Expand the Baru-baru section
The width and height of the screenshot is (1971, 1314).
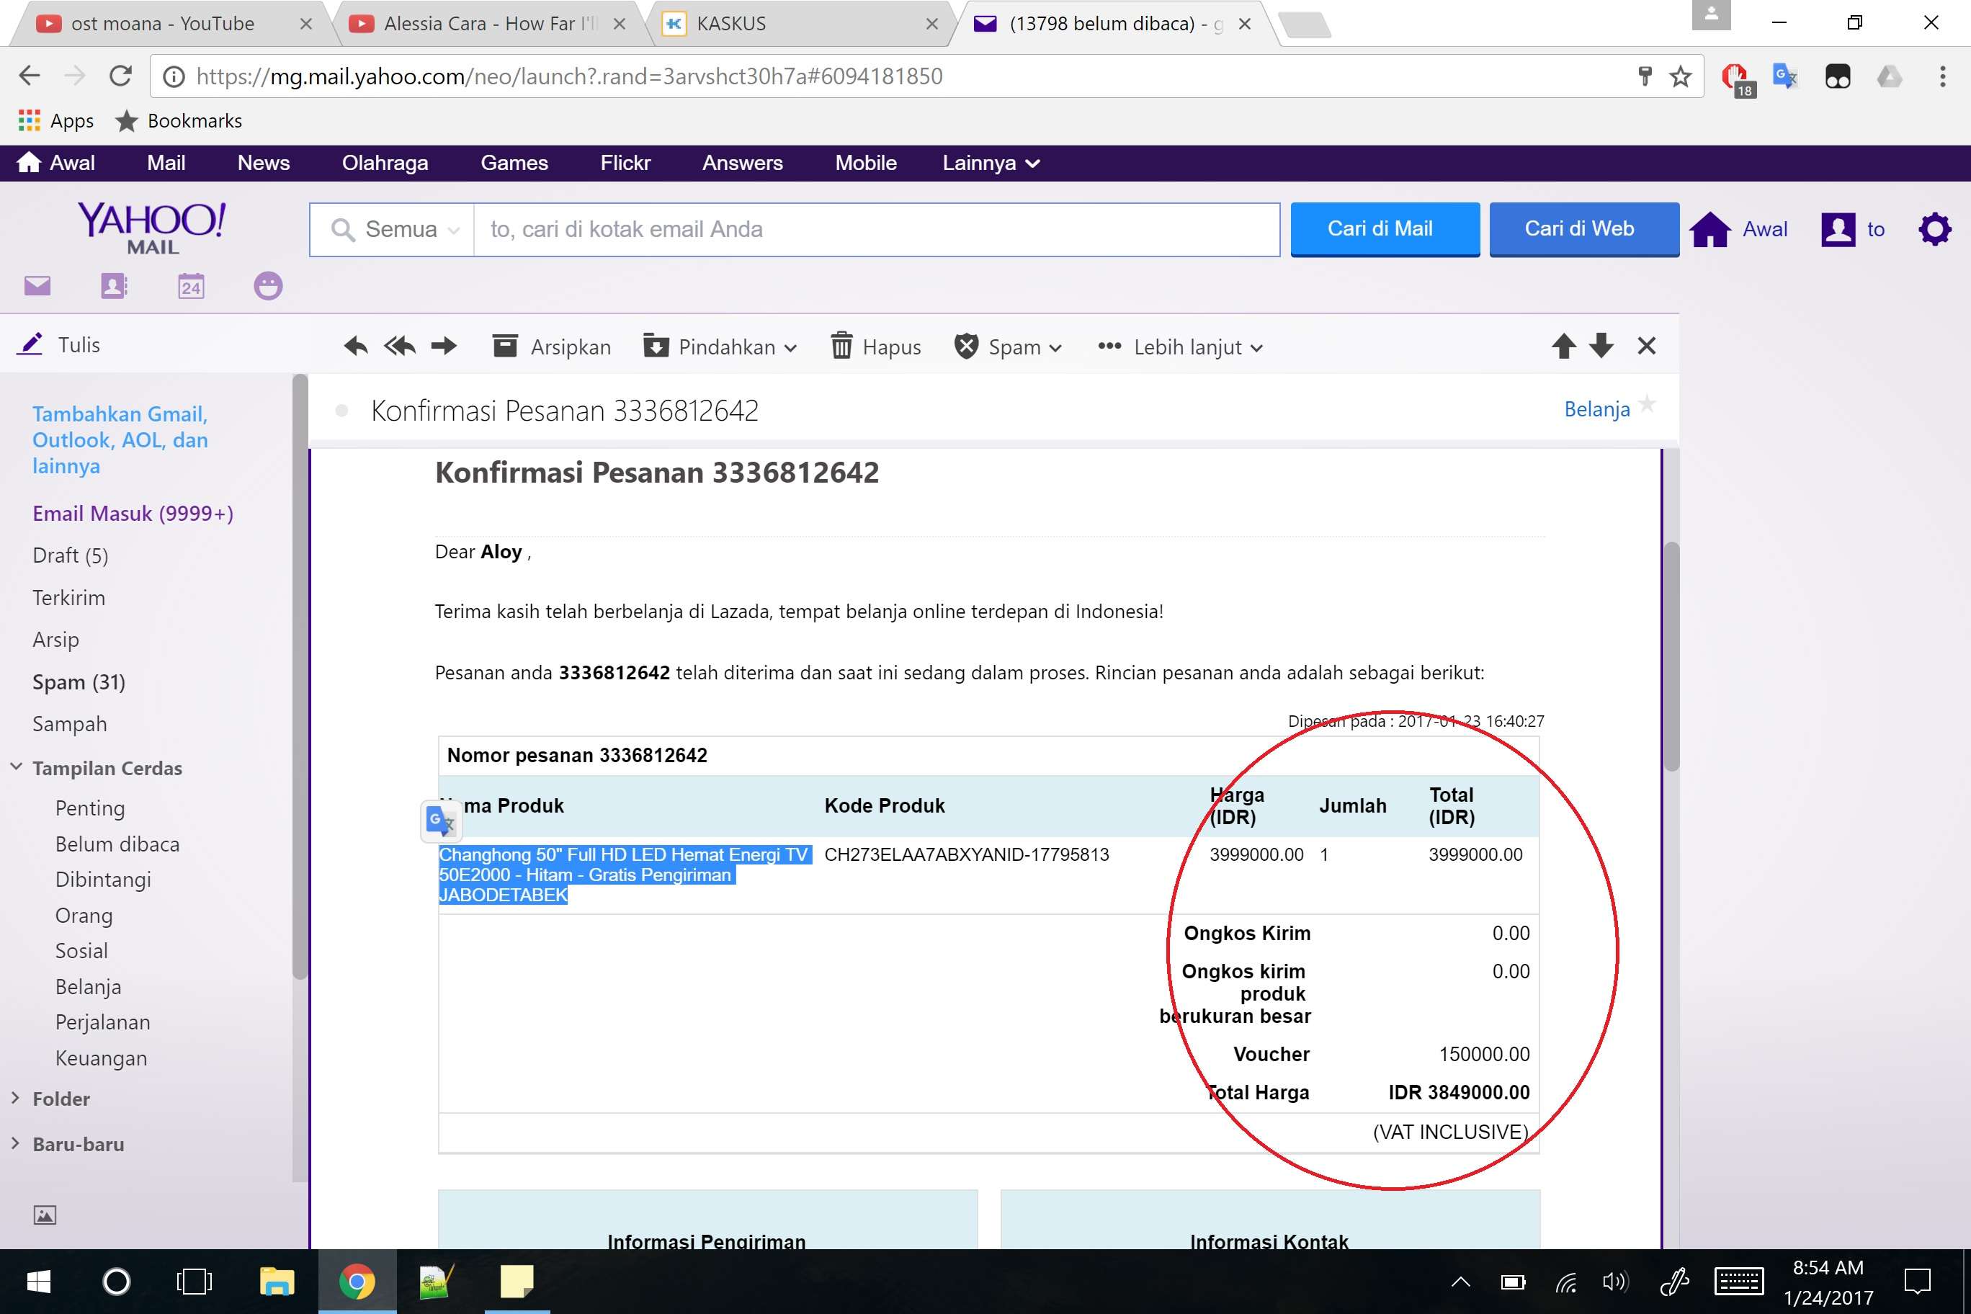tap(16, 1143)
